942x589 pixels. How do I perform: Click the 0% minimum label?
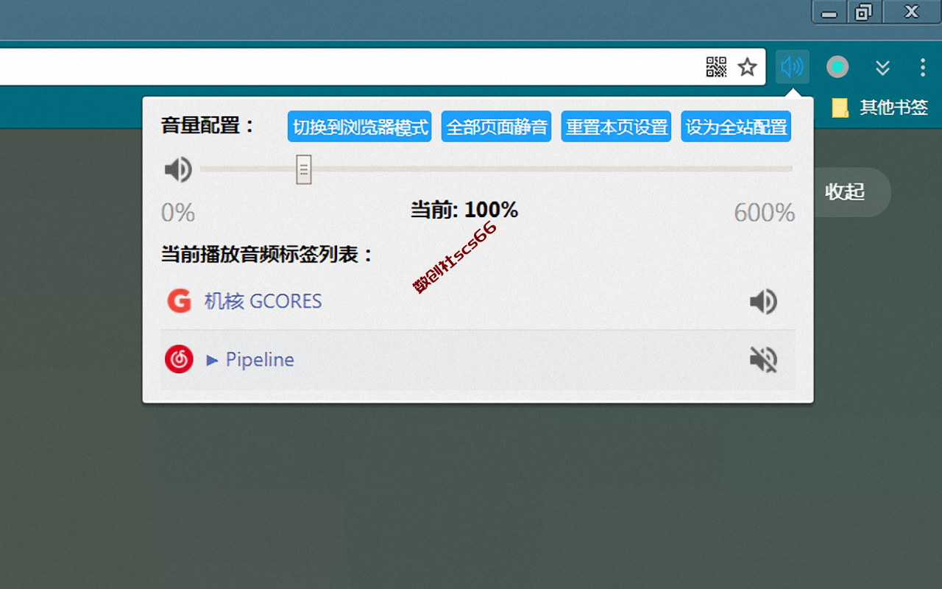tap(178, 213)
